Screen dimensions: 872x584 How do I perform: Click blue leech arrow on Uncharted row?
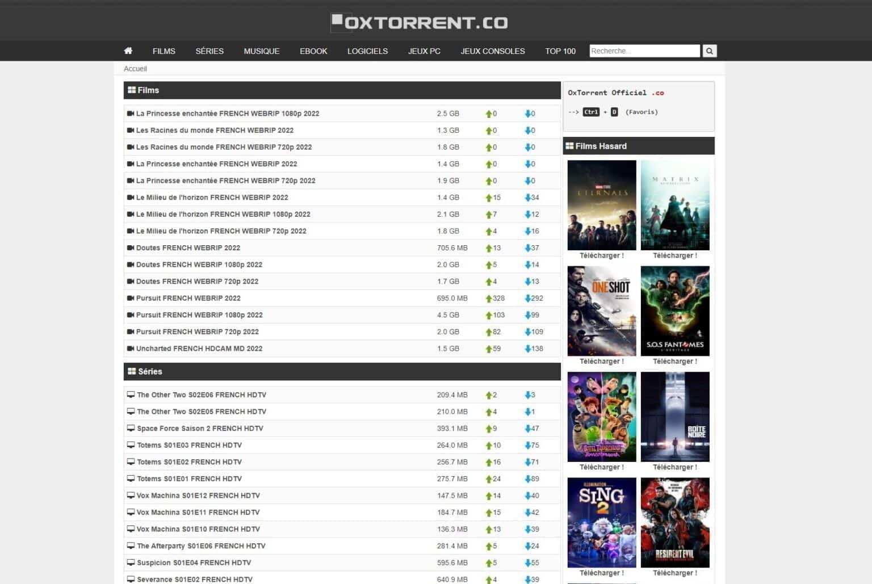pos(528,349)
